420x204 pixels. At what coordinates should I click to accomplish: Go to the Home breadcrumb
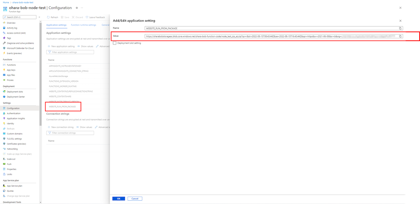pyautogui.click(x=5, y=3)
